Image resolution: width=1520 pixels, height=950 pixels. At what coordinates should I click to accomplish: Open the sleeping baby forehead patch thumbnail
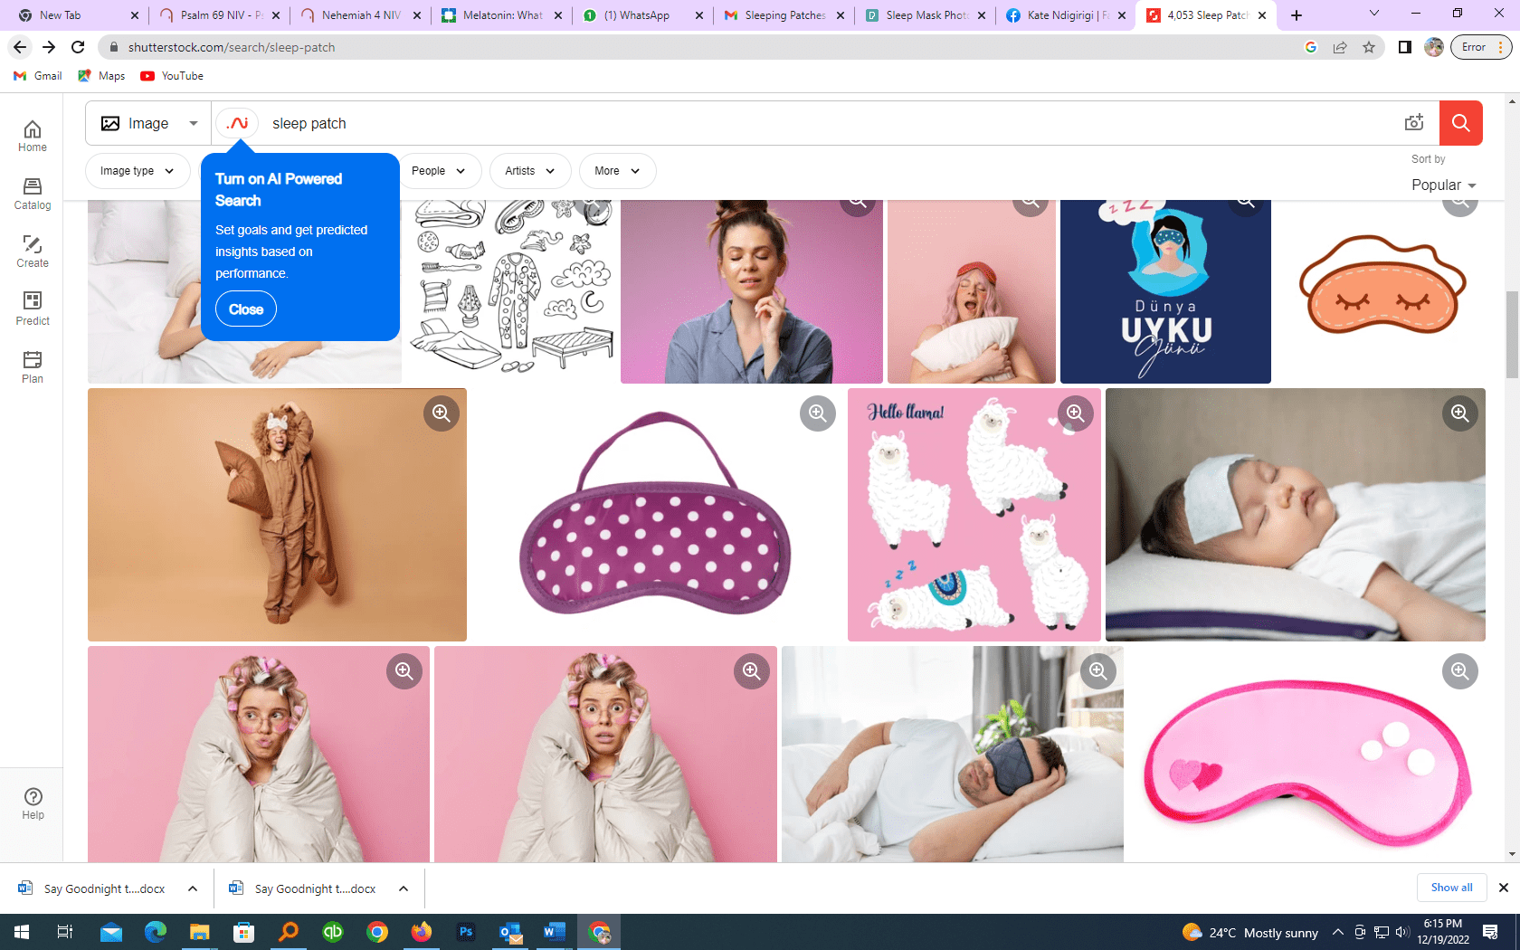click(x=1295, y=515)
